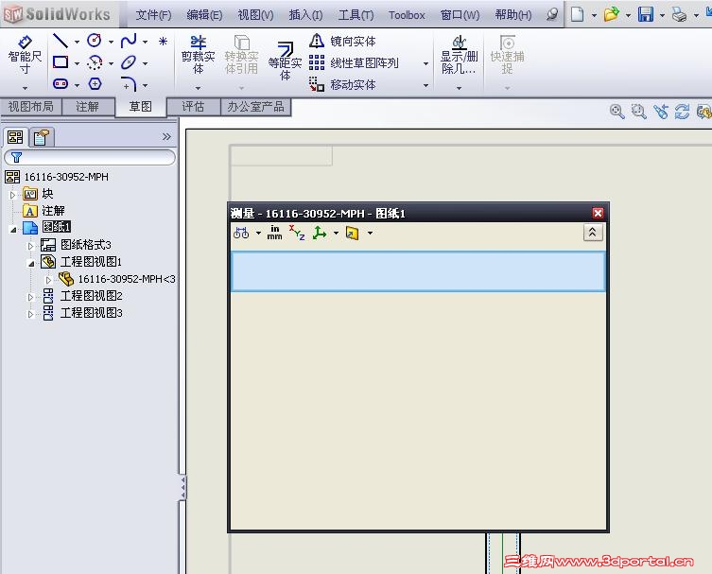
Task: Select the Slot sketch tool
Action: 61,84
